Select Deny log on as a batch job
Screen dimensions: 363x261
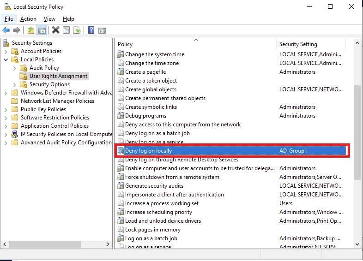pyautogui.click(x=157, y=133)
